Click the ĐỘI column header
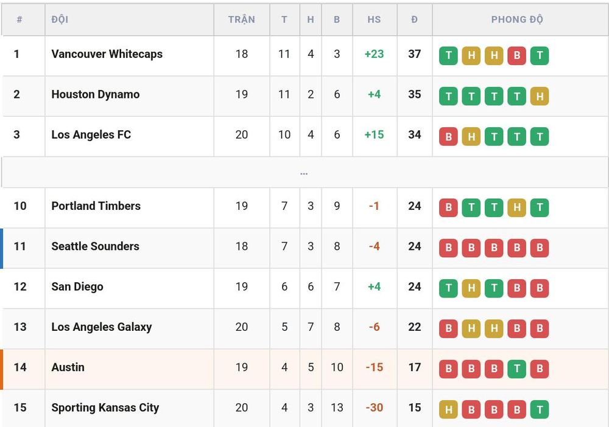This screenshot has height=427, width=609. [x=60, y=19]
